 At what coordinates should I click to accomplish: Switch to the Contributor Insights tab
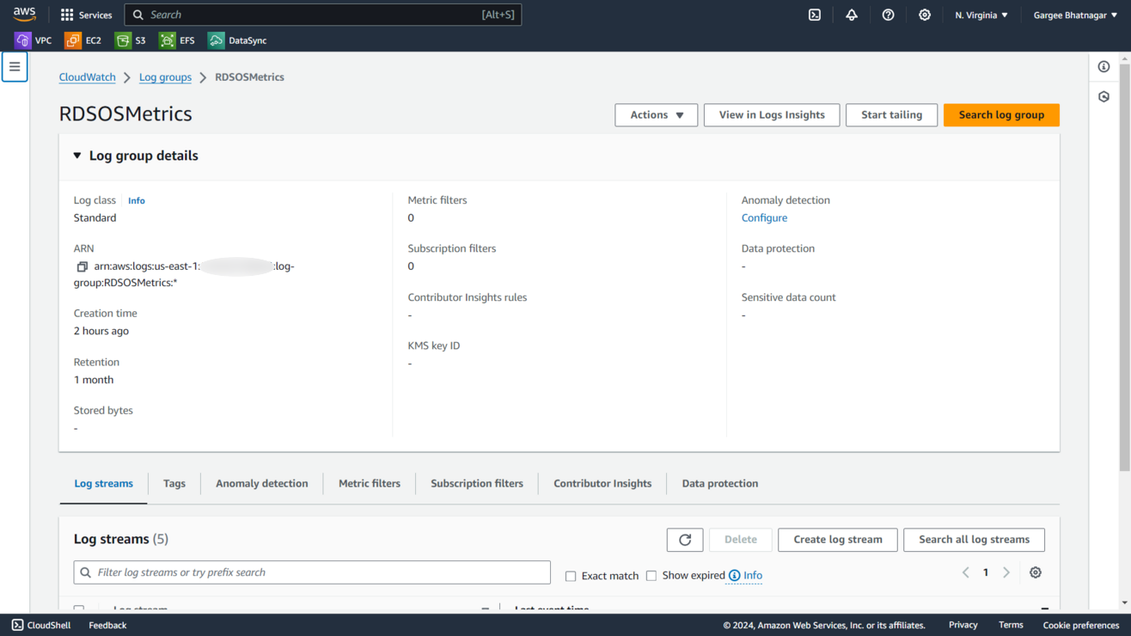click(x=602, y=484)
